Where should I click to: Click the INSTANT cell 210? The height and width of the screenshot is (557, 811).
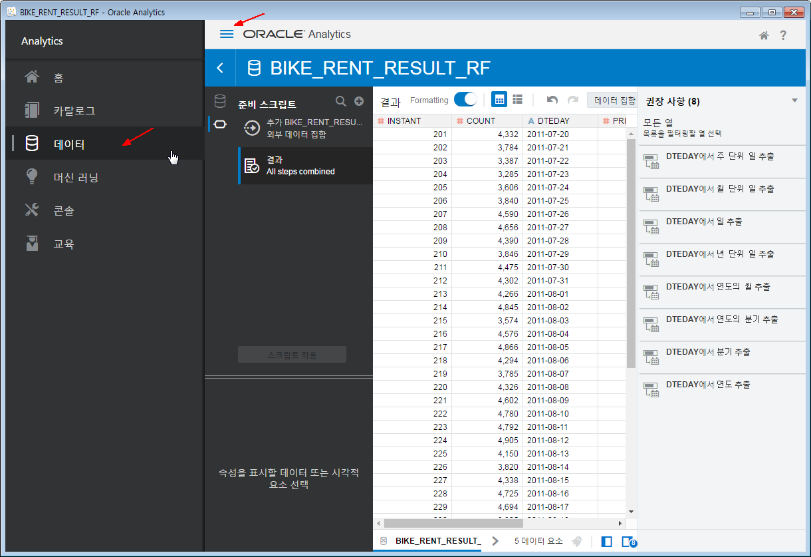pos(412,254)
